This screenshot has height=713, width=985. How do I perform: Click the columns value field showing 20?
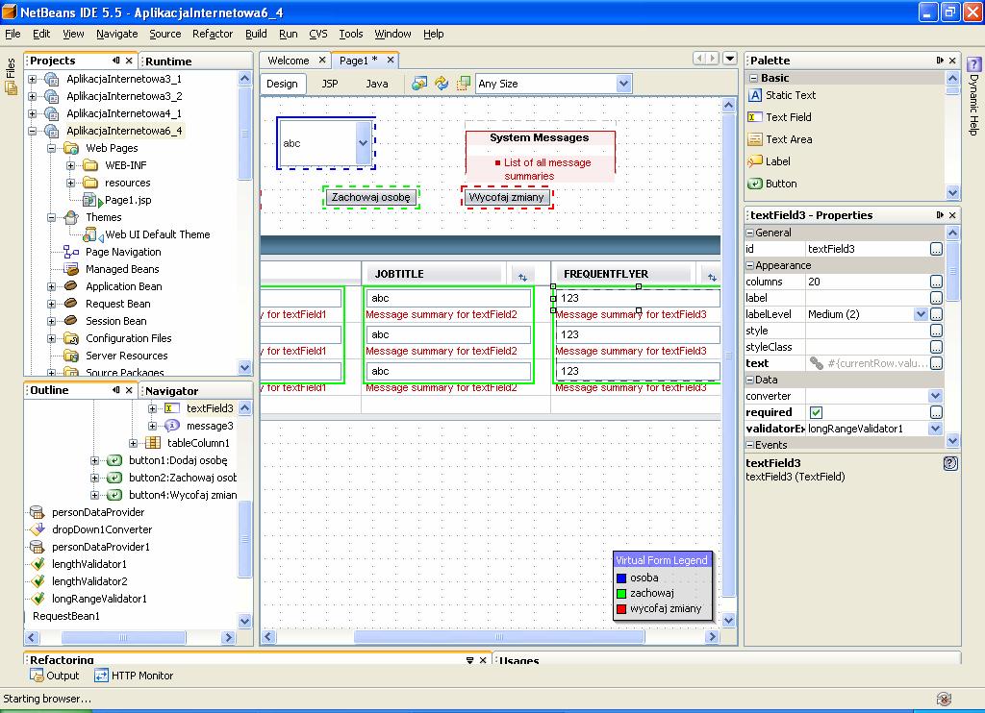(867, 282)
